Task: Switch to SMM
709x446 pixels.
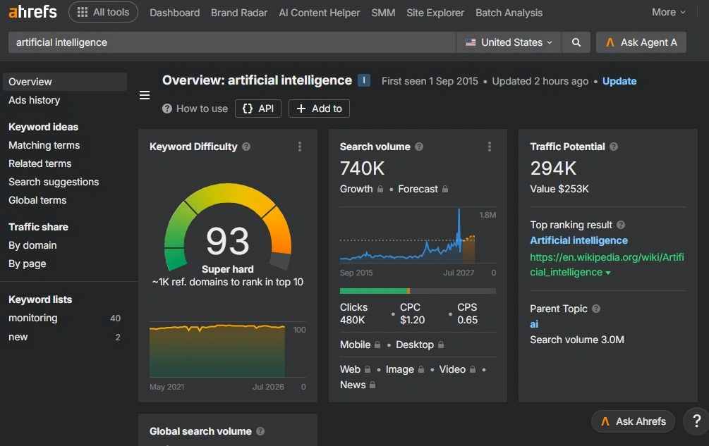Action: tap(384, 13)
